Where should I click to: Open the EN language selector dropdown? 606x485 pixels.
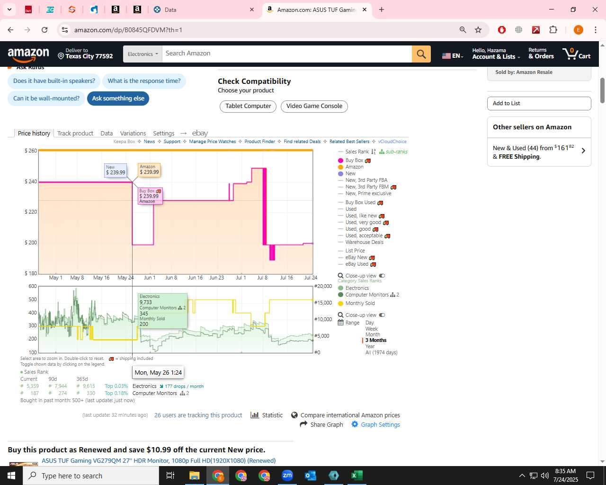tap(453, 55)
